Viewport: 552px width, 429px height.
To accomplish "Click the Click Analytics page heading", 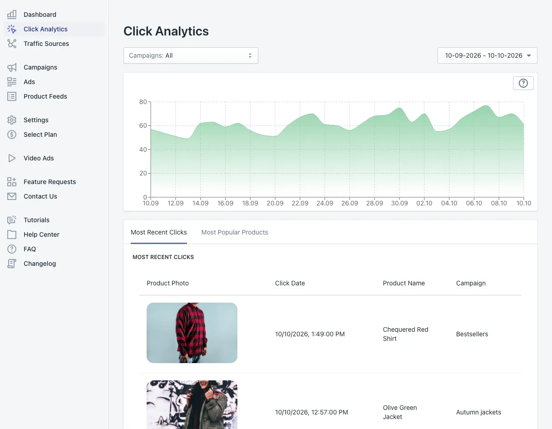I will [x=166, y=31].
